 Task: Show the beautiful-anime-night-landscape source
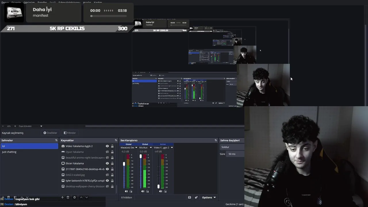click(x=107, y=158)
